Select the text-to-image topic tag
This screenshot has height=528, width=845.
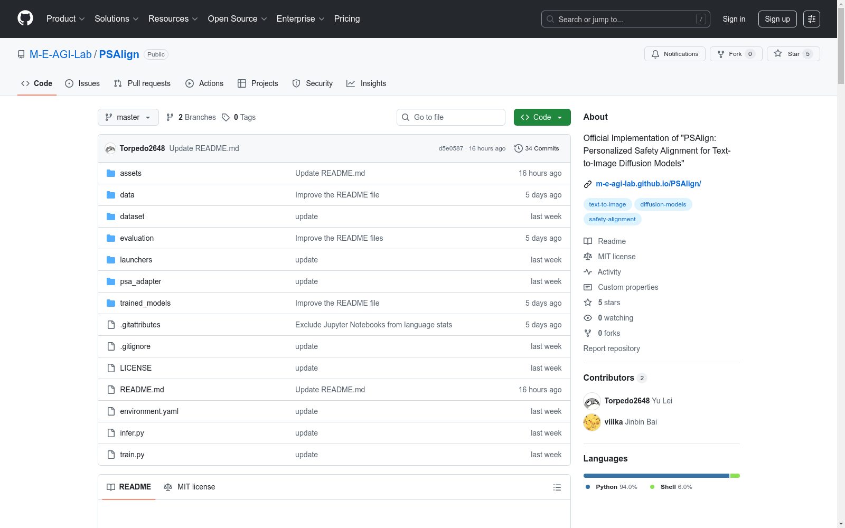(607, 204)
